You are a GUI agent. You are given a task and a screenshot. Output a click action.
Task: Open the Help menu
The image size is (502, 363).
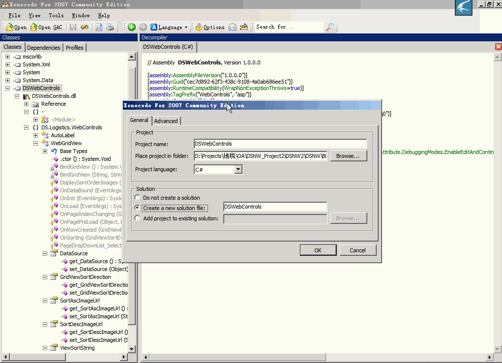click(x=104, y=15)
